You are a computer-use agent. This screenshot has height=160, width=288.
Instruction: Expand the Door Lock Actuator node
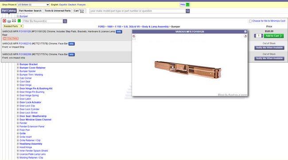[18, 102]
